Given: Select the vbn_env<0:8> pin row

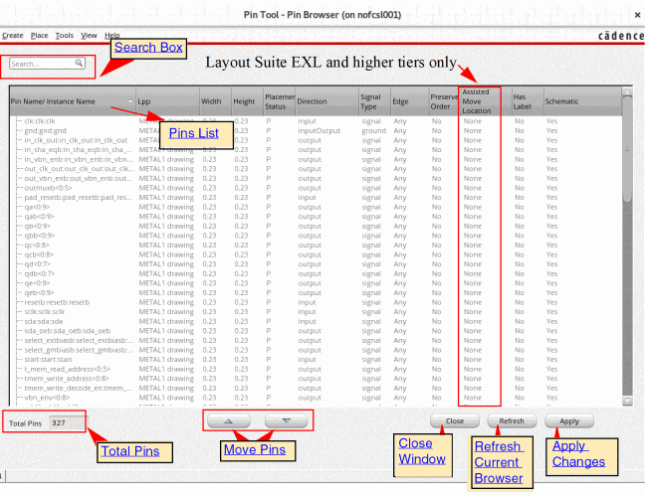Looking at the screenshot, I should point(316,398).
